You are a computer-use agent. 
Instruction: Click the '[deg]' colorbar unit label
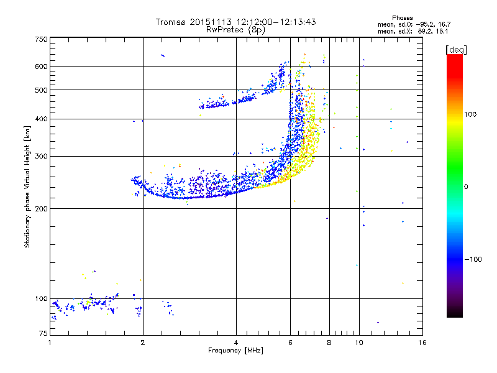click(456, 50)
